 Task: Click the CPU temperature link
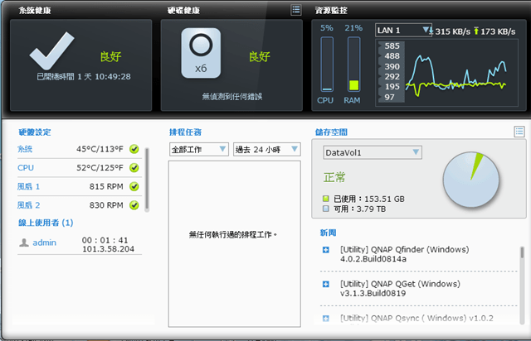pyautogui.click(x=25, y=168)
